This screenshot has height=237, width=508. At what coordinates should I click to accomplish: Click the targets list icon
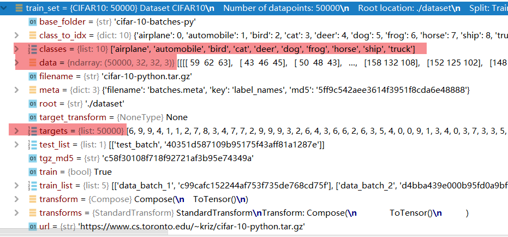32,131
